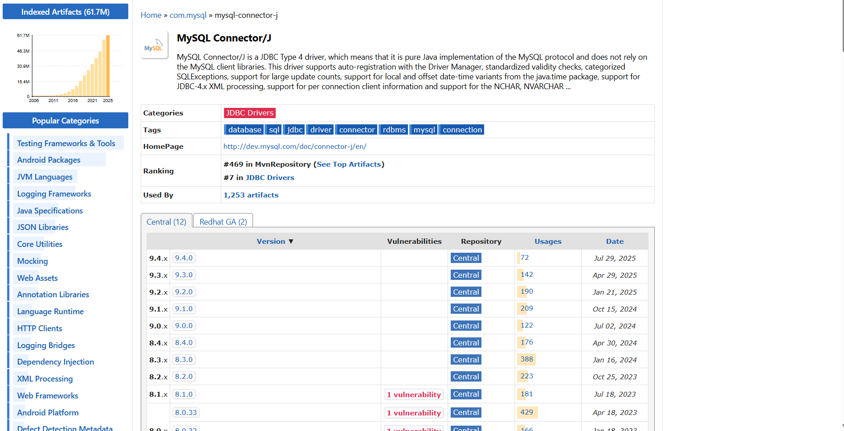Open the 142 usages of 9.3.0
Viewport: 844px width, 431px height.
[x=527, y=275]
